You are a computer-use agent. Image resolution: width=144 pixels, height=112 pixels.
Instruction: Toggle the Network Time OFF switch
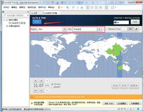tap(127, 29)
